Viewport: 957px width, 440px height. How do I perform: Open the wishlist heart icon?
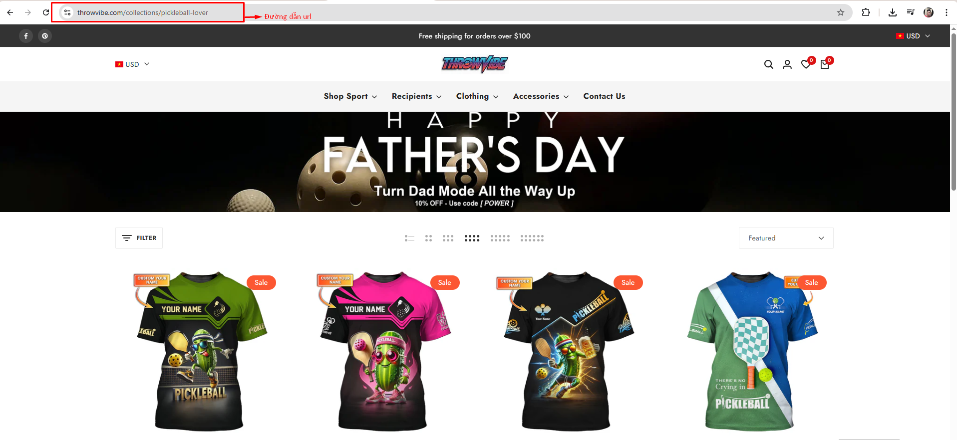tap(806, 64)
